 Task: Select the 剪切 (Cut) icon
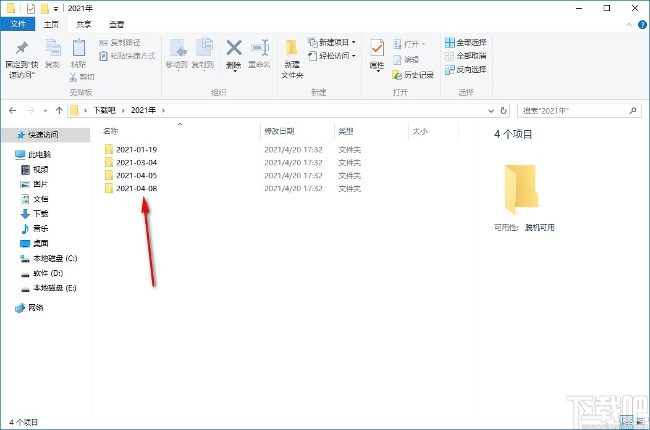pyautogui.click(x=74, y=76)
